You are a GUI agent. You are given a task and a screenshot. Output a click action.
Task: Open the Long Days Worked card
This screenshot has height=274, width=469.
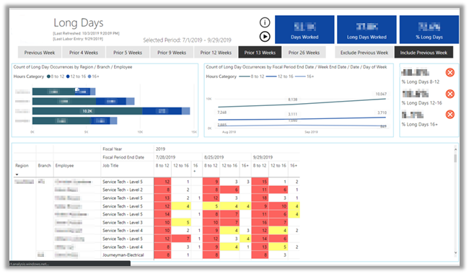367,30
